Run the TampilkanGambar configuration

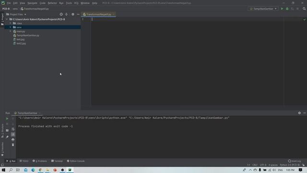[x=282, y=9]
